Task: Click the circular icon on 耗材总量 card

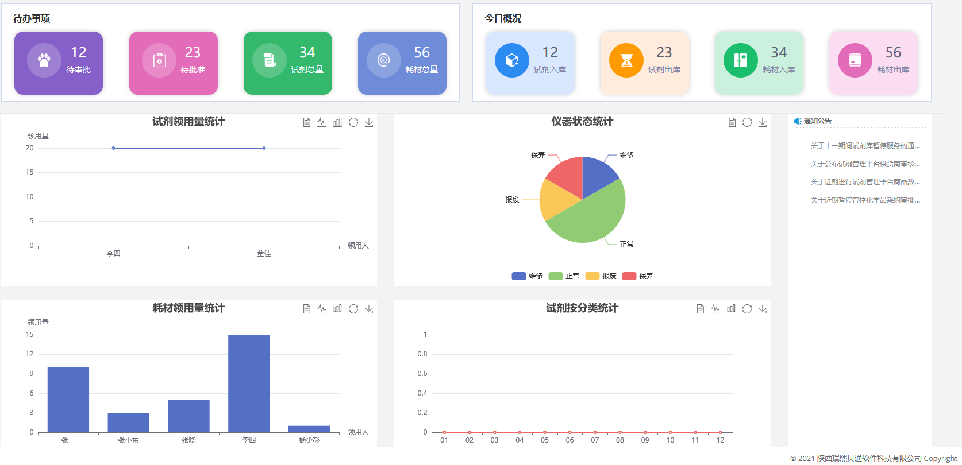Action: pos(384,60)
